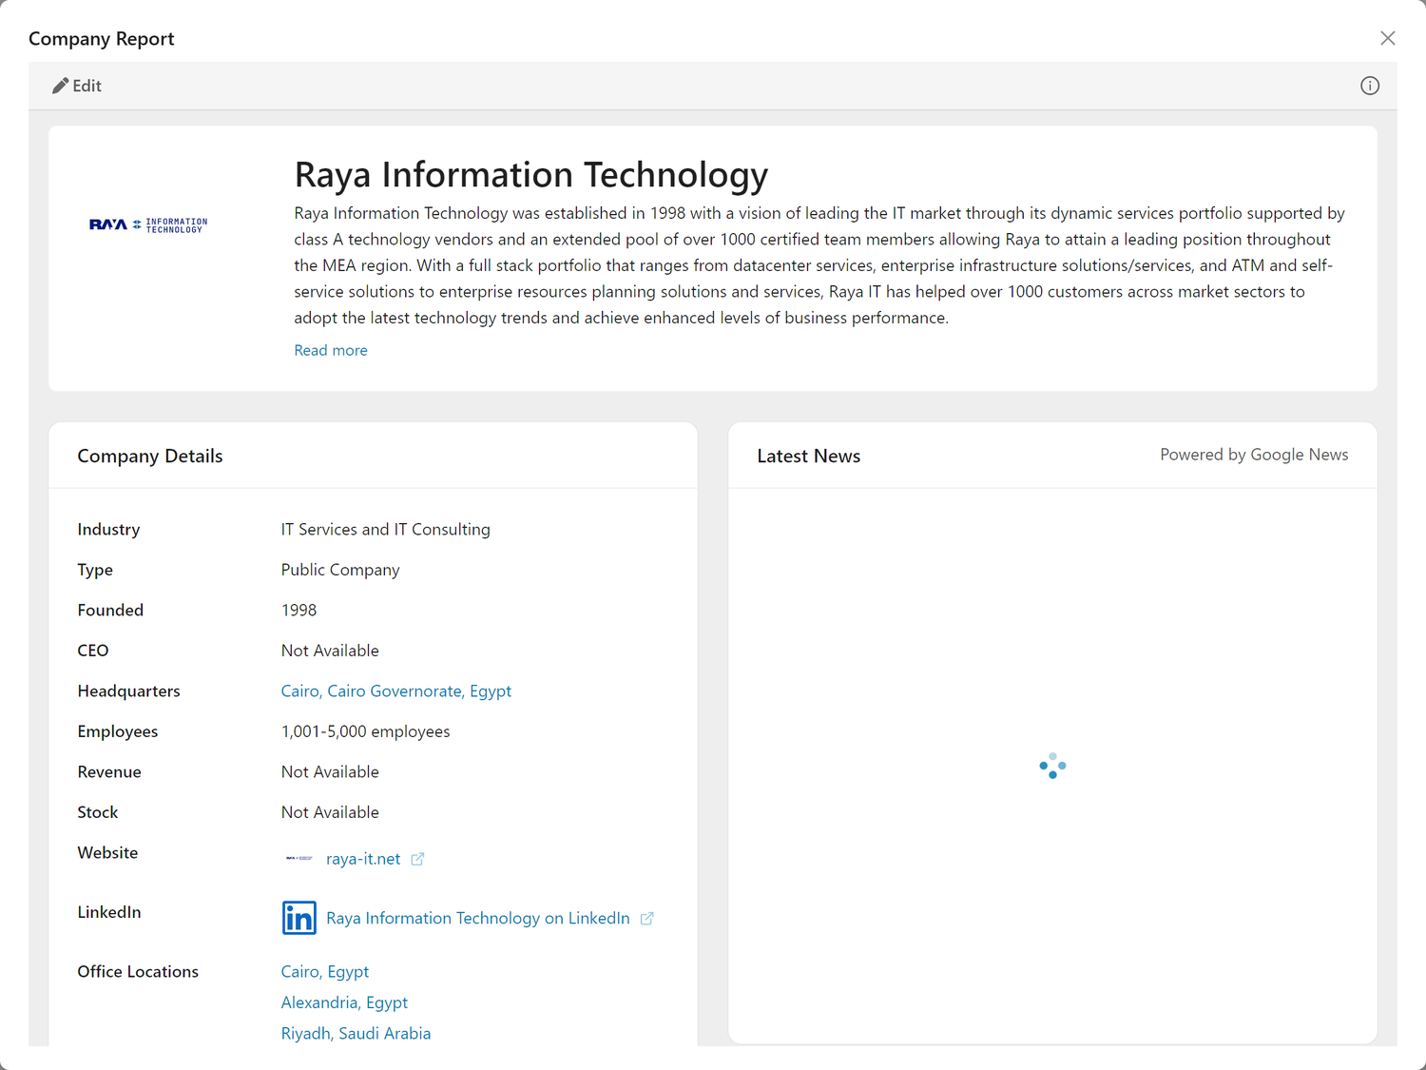The height and width of the screenshot is (1070, 1426).
Task: Open the raya-it.net website link
Action: pyautogui.click(x=363, y=859)
